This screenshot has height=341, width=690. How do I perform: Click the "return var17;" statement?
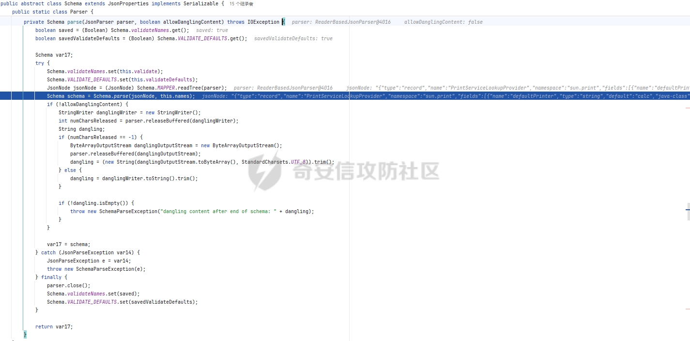coord(54,326)
